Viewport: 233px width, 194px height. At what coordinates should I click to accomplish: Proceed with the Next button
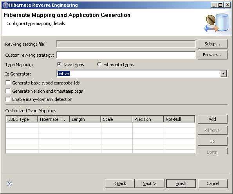point(149,183)
